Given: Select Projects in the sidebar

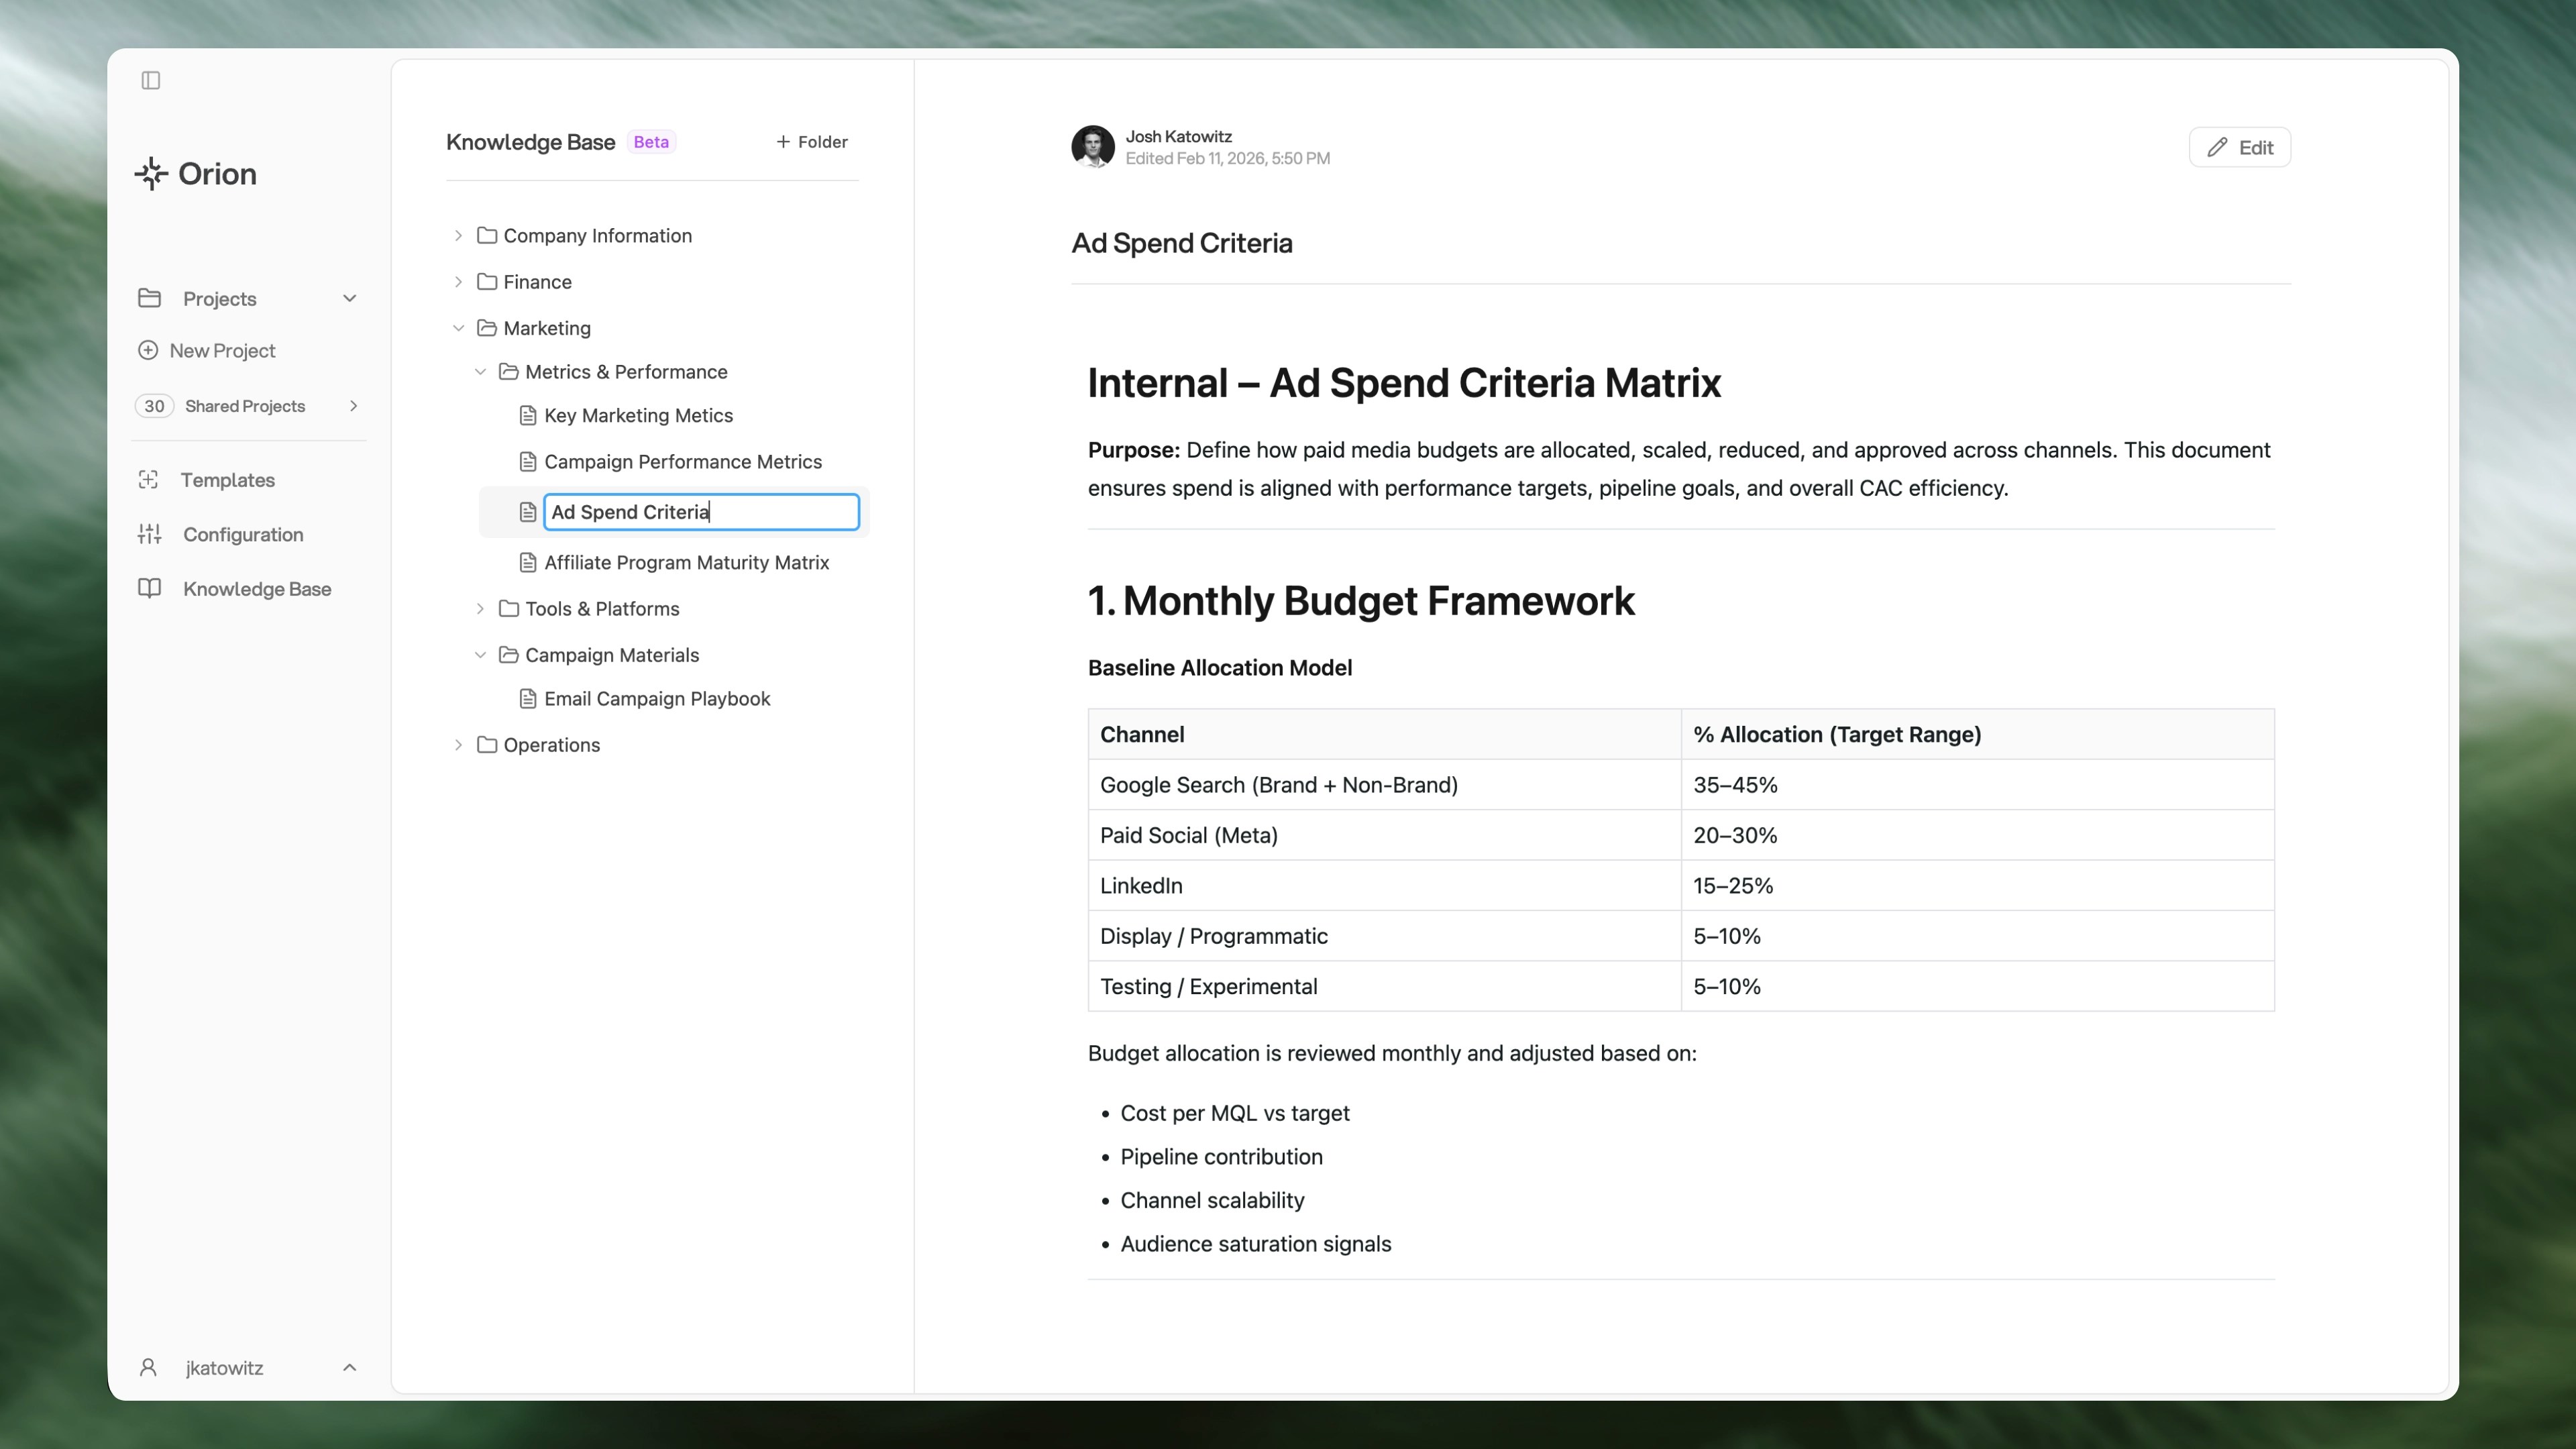Looking at the screenshot, I should click(218, 298).
